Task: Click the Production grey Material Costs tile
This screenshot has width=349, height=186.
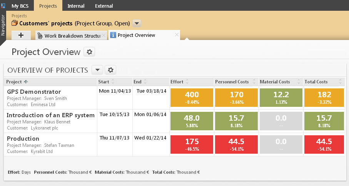Action: (x=281, y=144)
